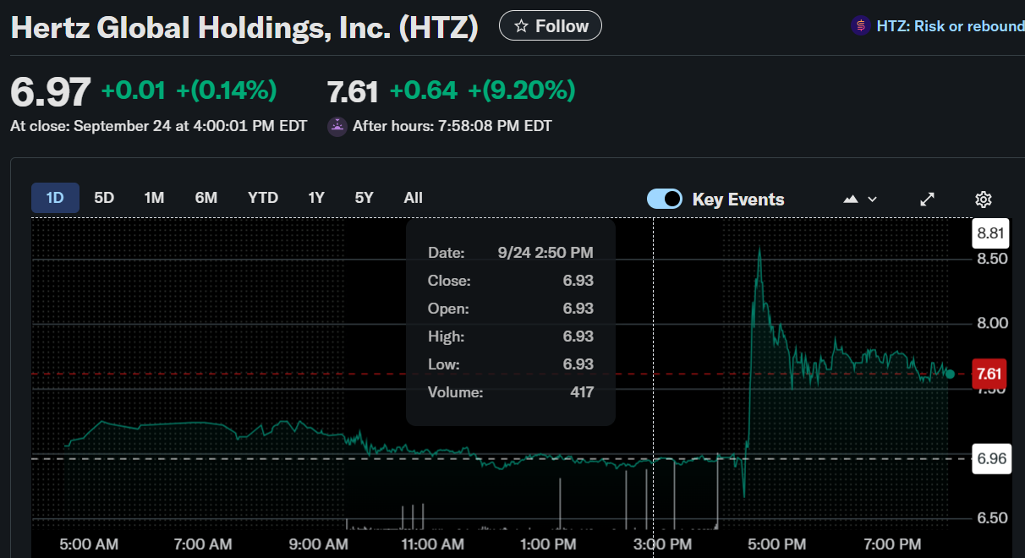Click the 6.50 price axis label
This screenshot has width=1025, height=558.
[992, 518]
